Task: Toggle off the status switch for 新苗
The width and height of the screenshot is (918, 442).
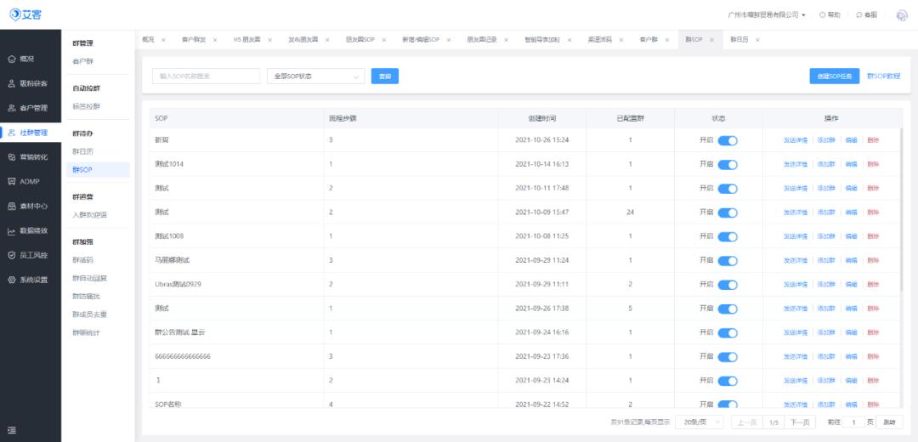Action: pyautogui.click(x=727, y=140)
